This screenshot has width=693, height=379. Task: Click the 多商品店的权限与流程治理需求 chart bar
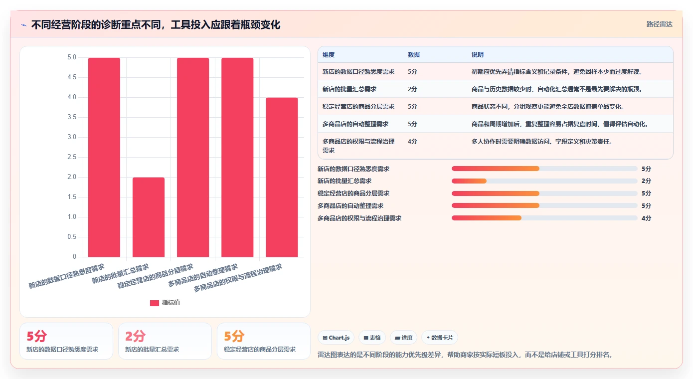(282, 177)
